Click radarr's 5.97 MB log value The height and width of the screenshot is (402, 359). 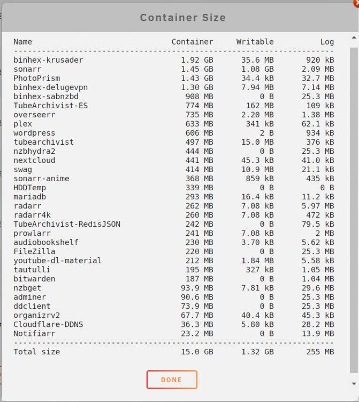[x=318, y=206]
